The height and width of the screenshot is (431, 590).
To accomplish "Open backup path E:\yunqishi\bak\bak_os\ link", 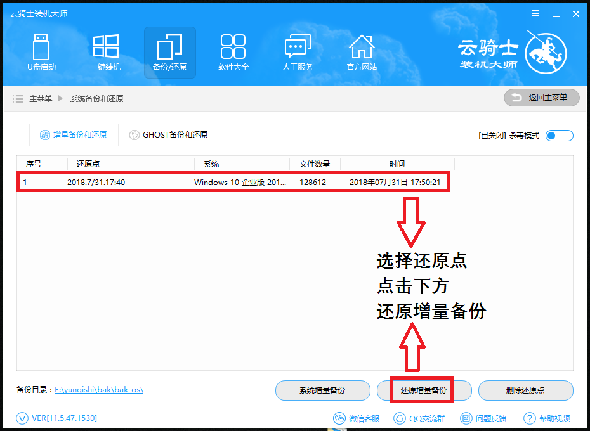I will click(x=99, y=390).
